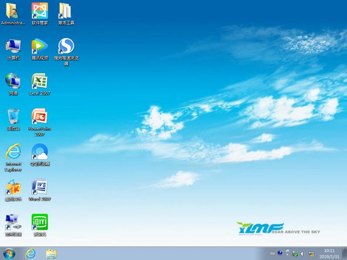Open the Windows Start menu
This screenshot has width=347, height=260.
coord(9,253)
